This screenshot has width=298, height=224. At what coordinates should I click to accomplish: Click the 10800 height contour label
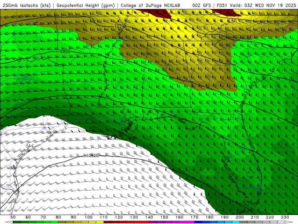coord(64,52)
